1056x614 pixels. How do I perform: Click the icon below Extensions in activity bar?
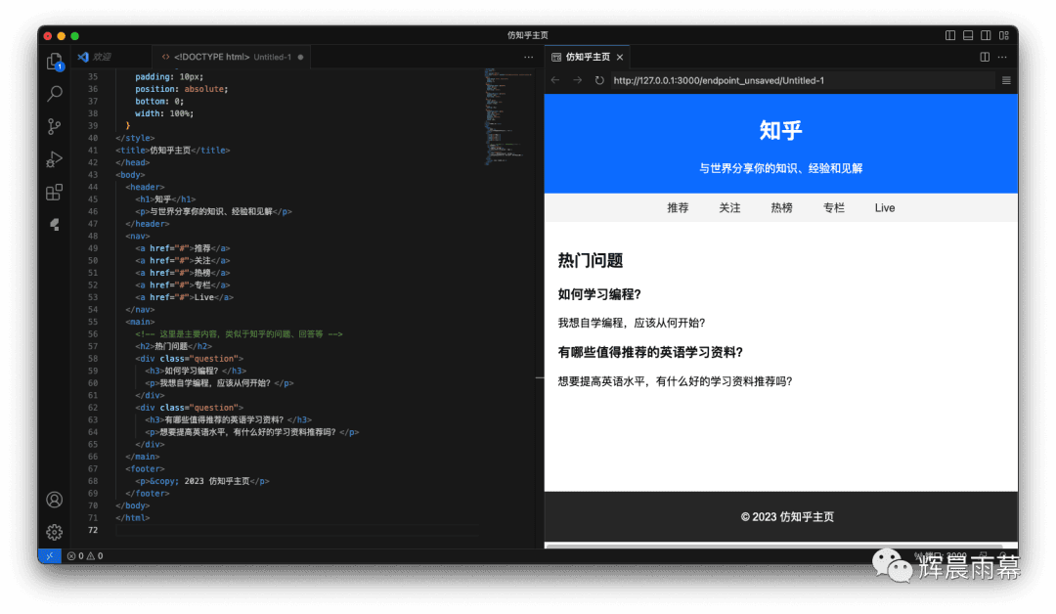55,225
